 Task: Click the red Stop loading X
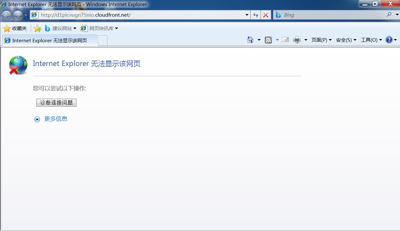pos(266,15)
